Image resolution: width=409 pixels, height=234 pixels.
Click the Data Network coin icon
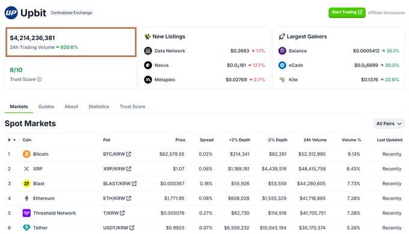(x=148, y=51)
